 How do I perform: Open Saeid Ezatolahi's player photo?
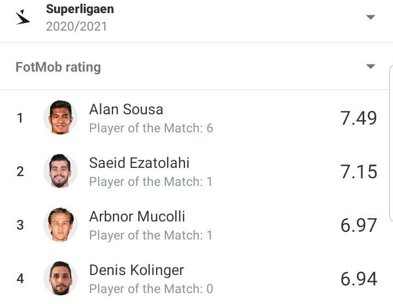60,171
